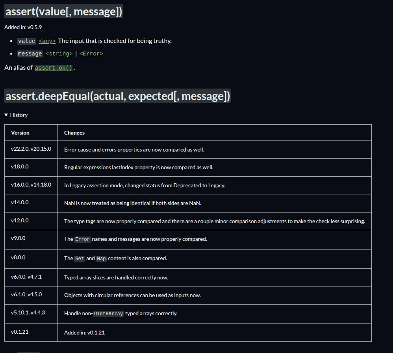Click the Map code tag in the v8.0.0 row

point(101,259)
